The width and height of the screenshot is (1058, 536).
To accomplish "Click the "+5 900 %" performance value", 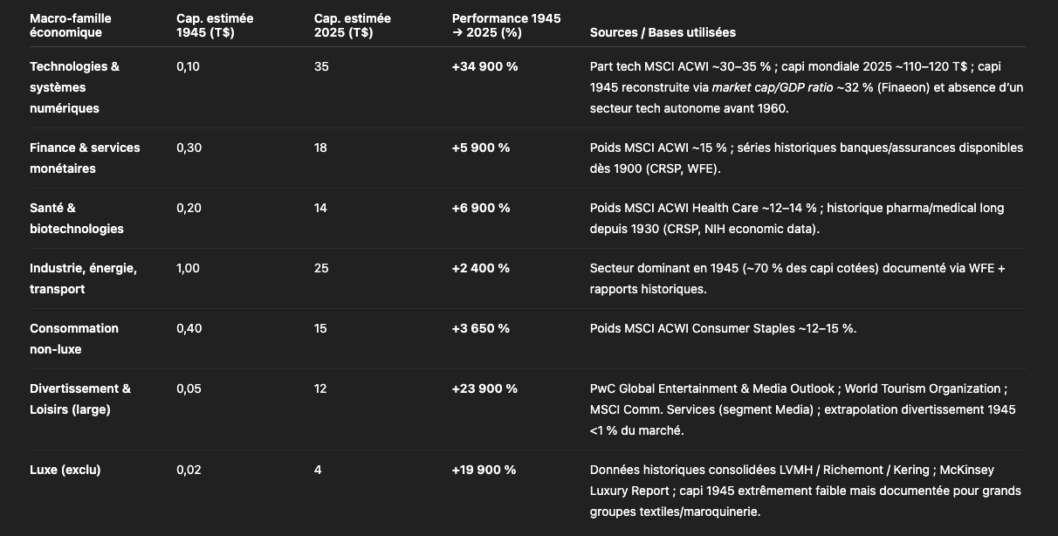I will pyautogui.click(x=481, y=148).
